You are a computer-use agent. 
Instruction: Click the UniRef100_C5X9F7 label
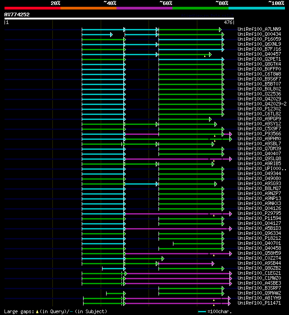click(x=259, y=129)
